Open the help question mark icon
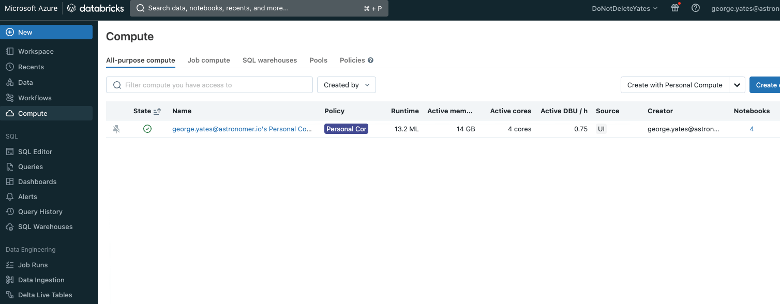The image size is (780, 304). point(696,8)
